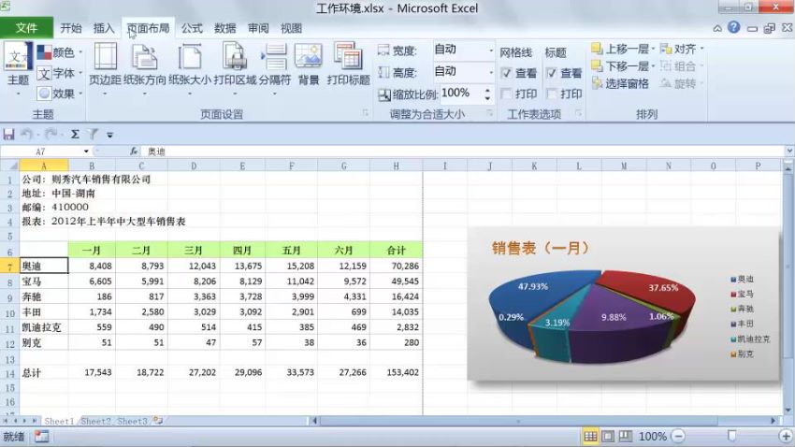Viewport: 795px width, 447px height.
Task: Switch to Sheet3 tab
Action: 132,421
